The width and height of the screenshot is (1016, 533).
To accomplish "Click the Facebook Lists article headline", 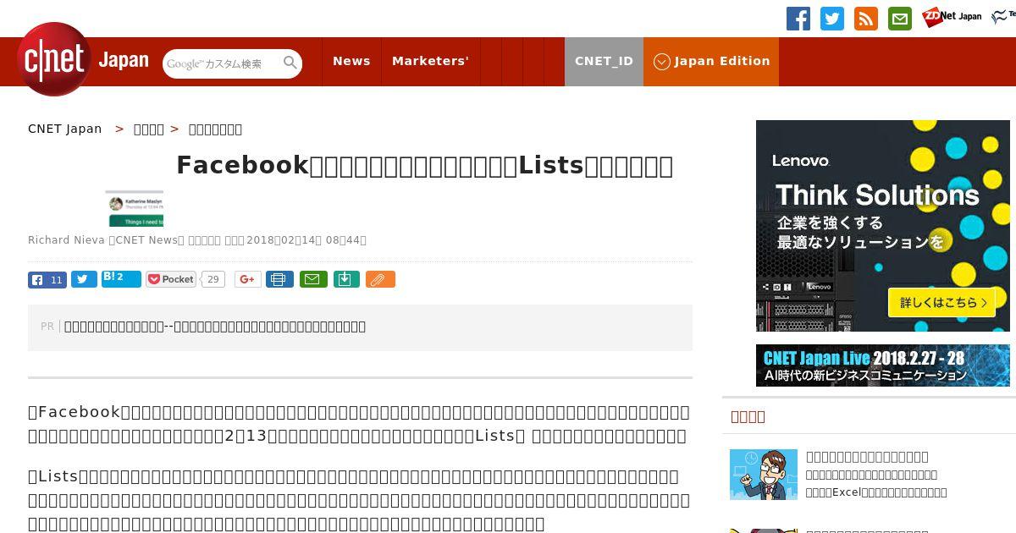I will [x=424, y=165].
